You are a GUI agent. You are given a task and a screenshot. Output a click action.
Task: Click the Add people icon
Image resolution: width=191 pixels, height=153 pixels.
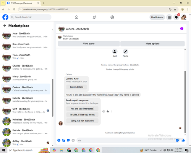(x=115, y=52)
